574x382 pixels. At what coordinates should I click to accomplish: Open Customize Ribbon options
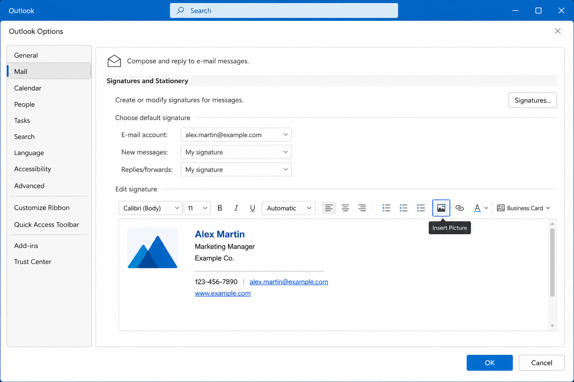click(49, 208)
